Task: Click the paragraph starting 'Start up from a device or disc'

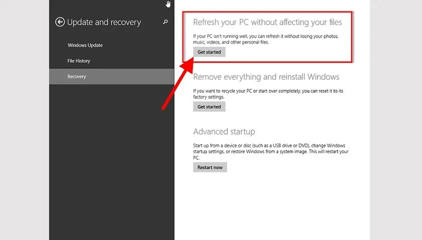Action: (x=271, y=151)
